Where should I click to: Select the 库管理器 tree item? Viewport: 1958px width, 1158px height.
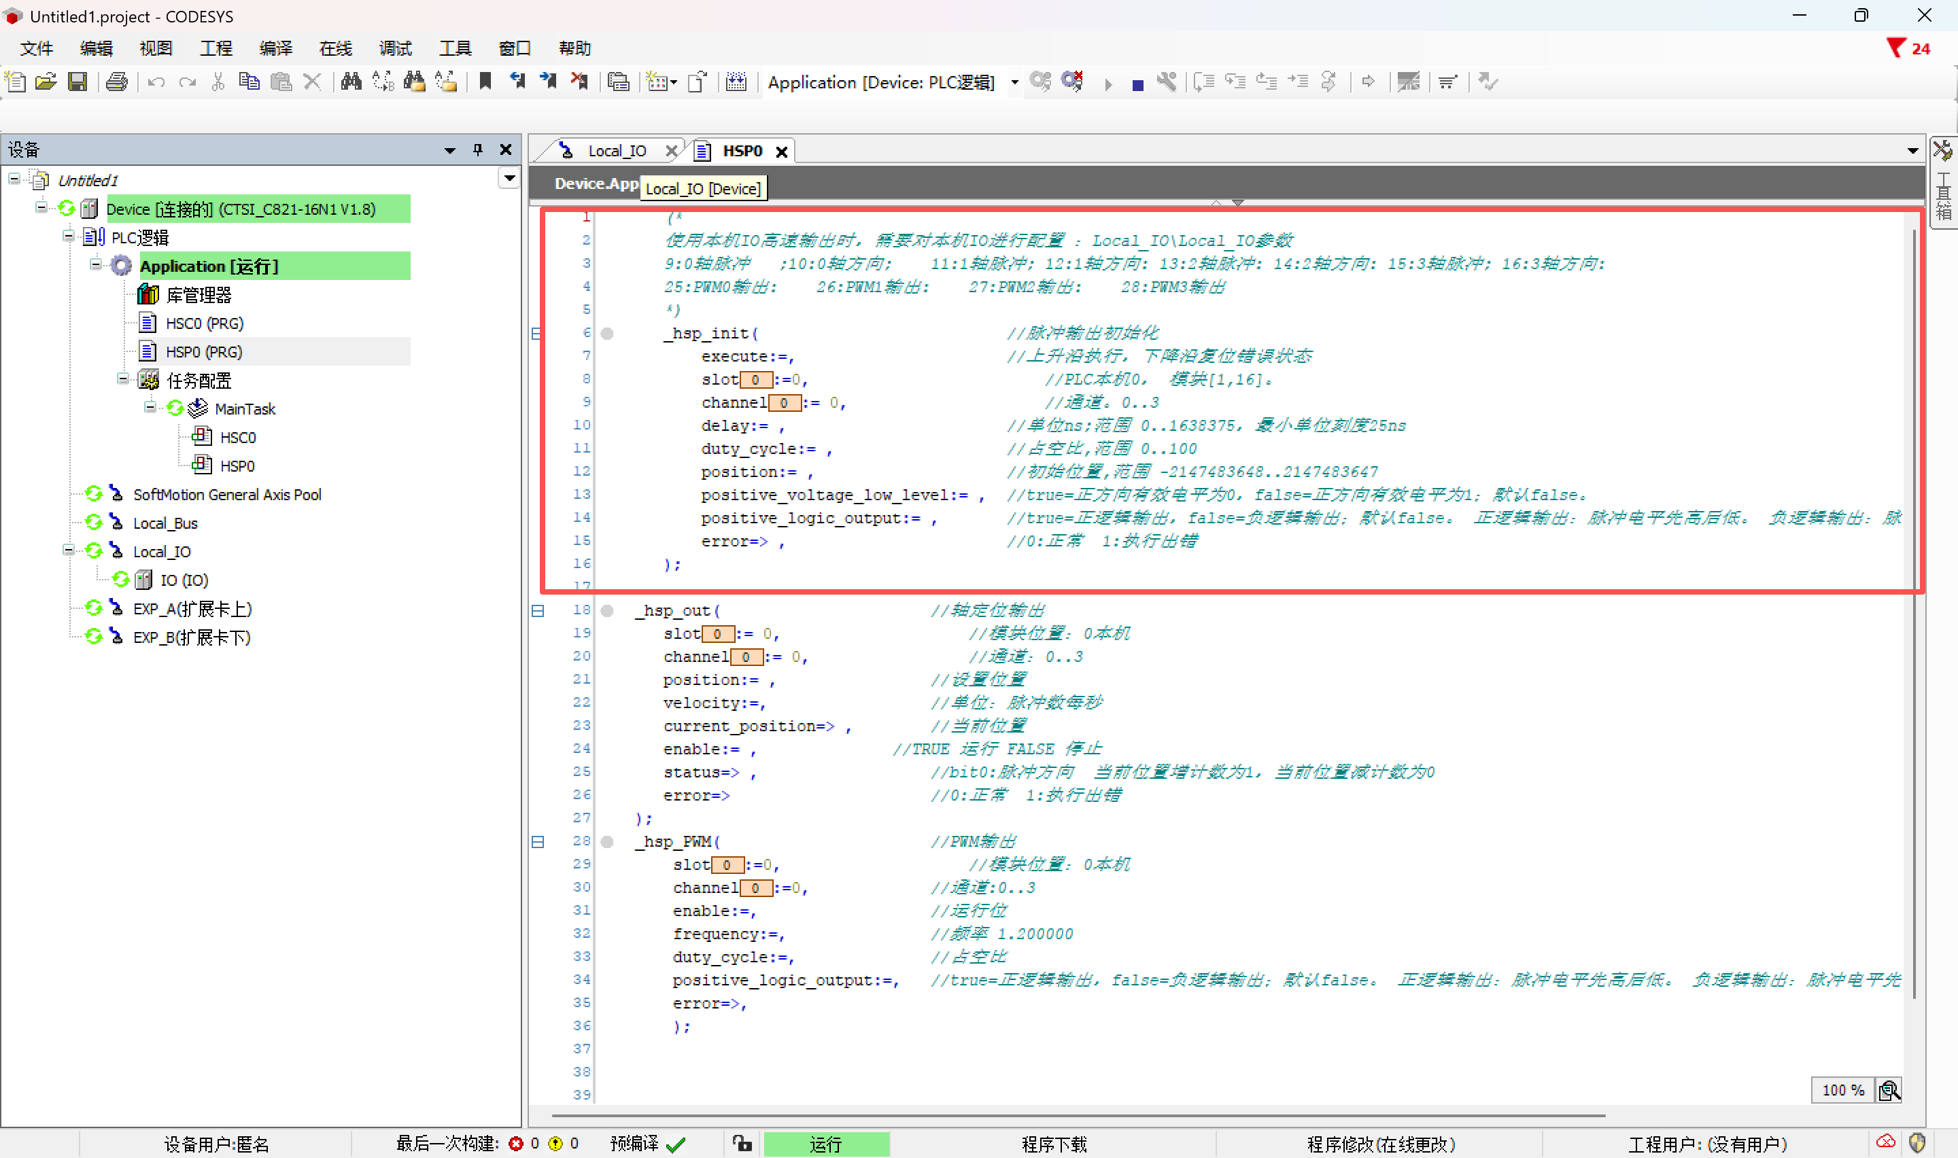199,295
